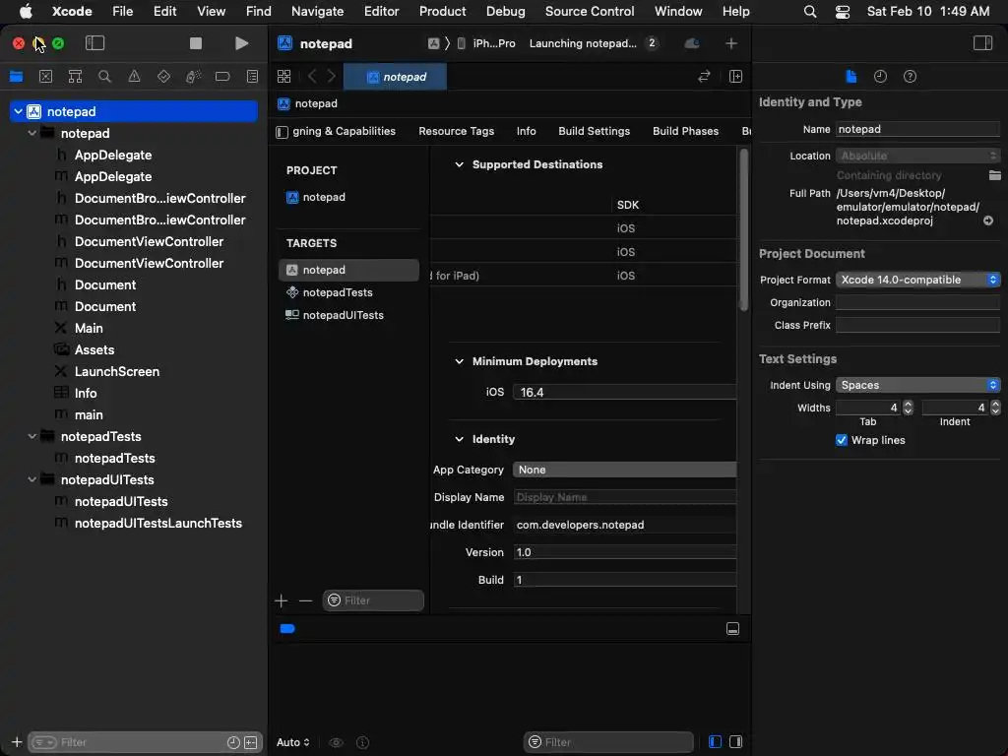Click the Tab width stepper
Viewport: 1008px width, 756px height.
click(908, 408)
